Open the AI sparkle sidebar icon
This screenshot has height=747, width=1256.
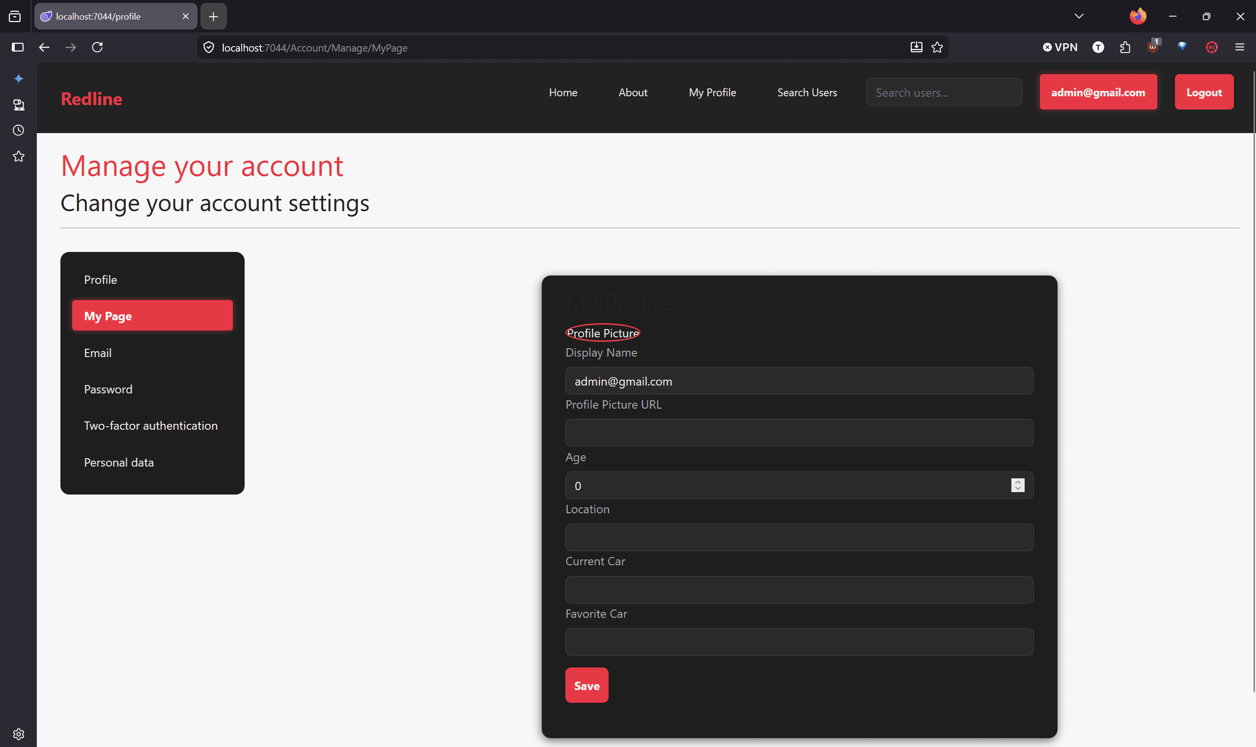coord(19,79)
